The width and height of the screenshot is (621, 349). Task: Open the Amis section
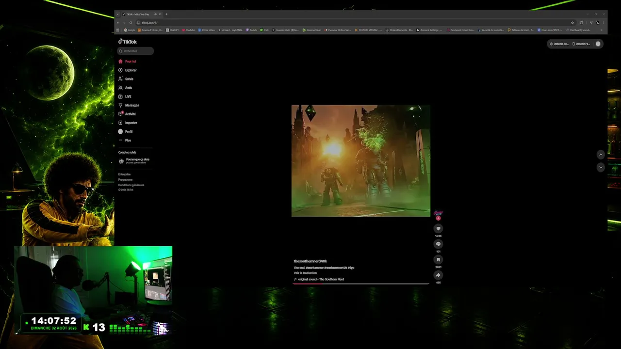(x=125, y=88)
